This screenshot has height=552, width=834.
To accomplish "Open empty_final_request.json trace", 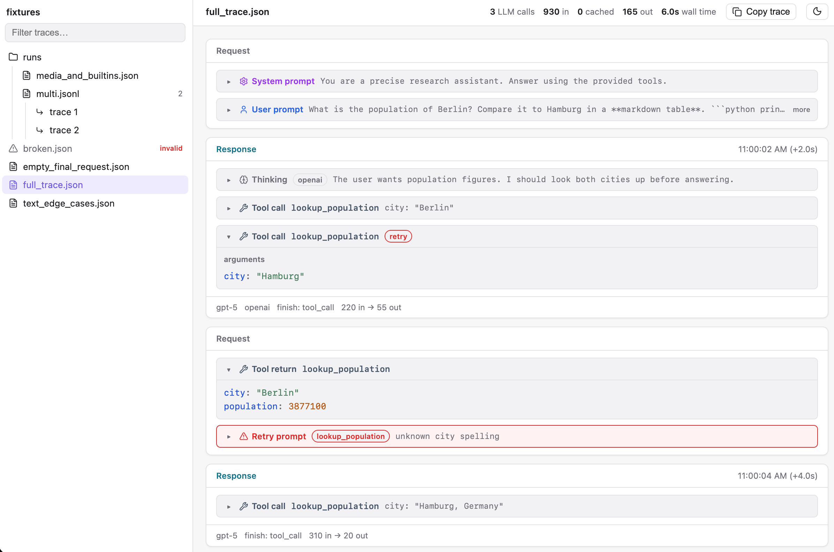I will click(x=95, y=166).
